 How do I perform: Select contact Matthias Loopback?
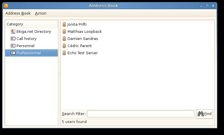click(x=138, y=31)
